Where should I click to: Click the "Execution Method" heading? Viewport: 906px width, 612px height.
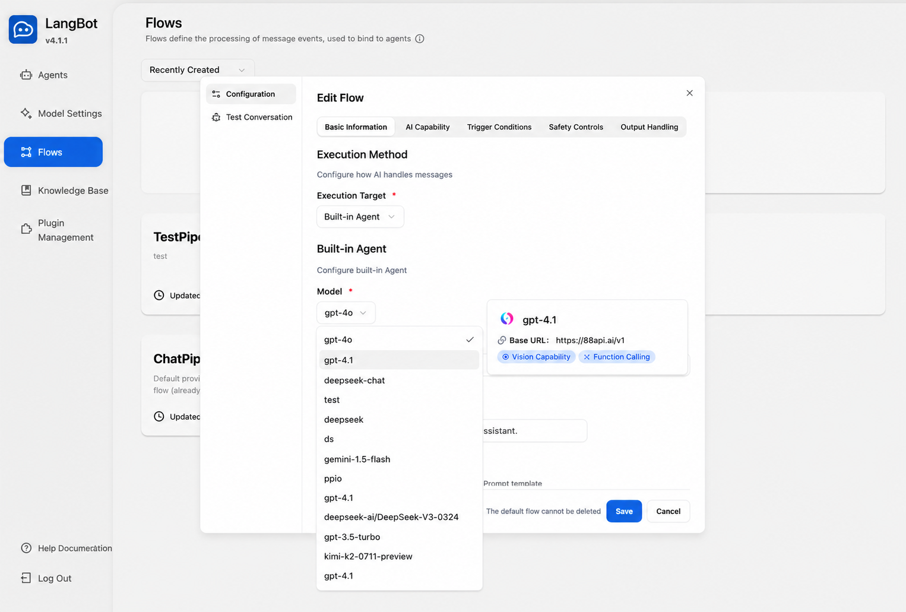362,154
